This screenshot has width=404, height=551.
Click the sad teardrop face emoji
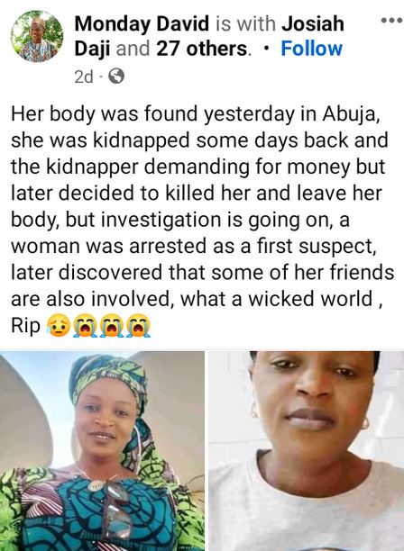[58, 325]
